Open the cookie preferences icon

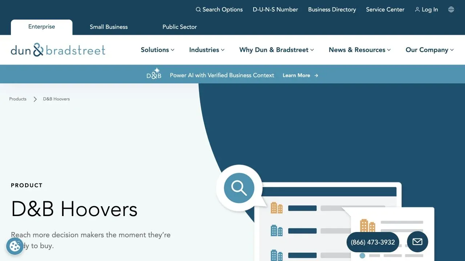[x=15, y=246]
